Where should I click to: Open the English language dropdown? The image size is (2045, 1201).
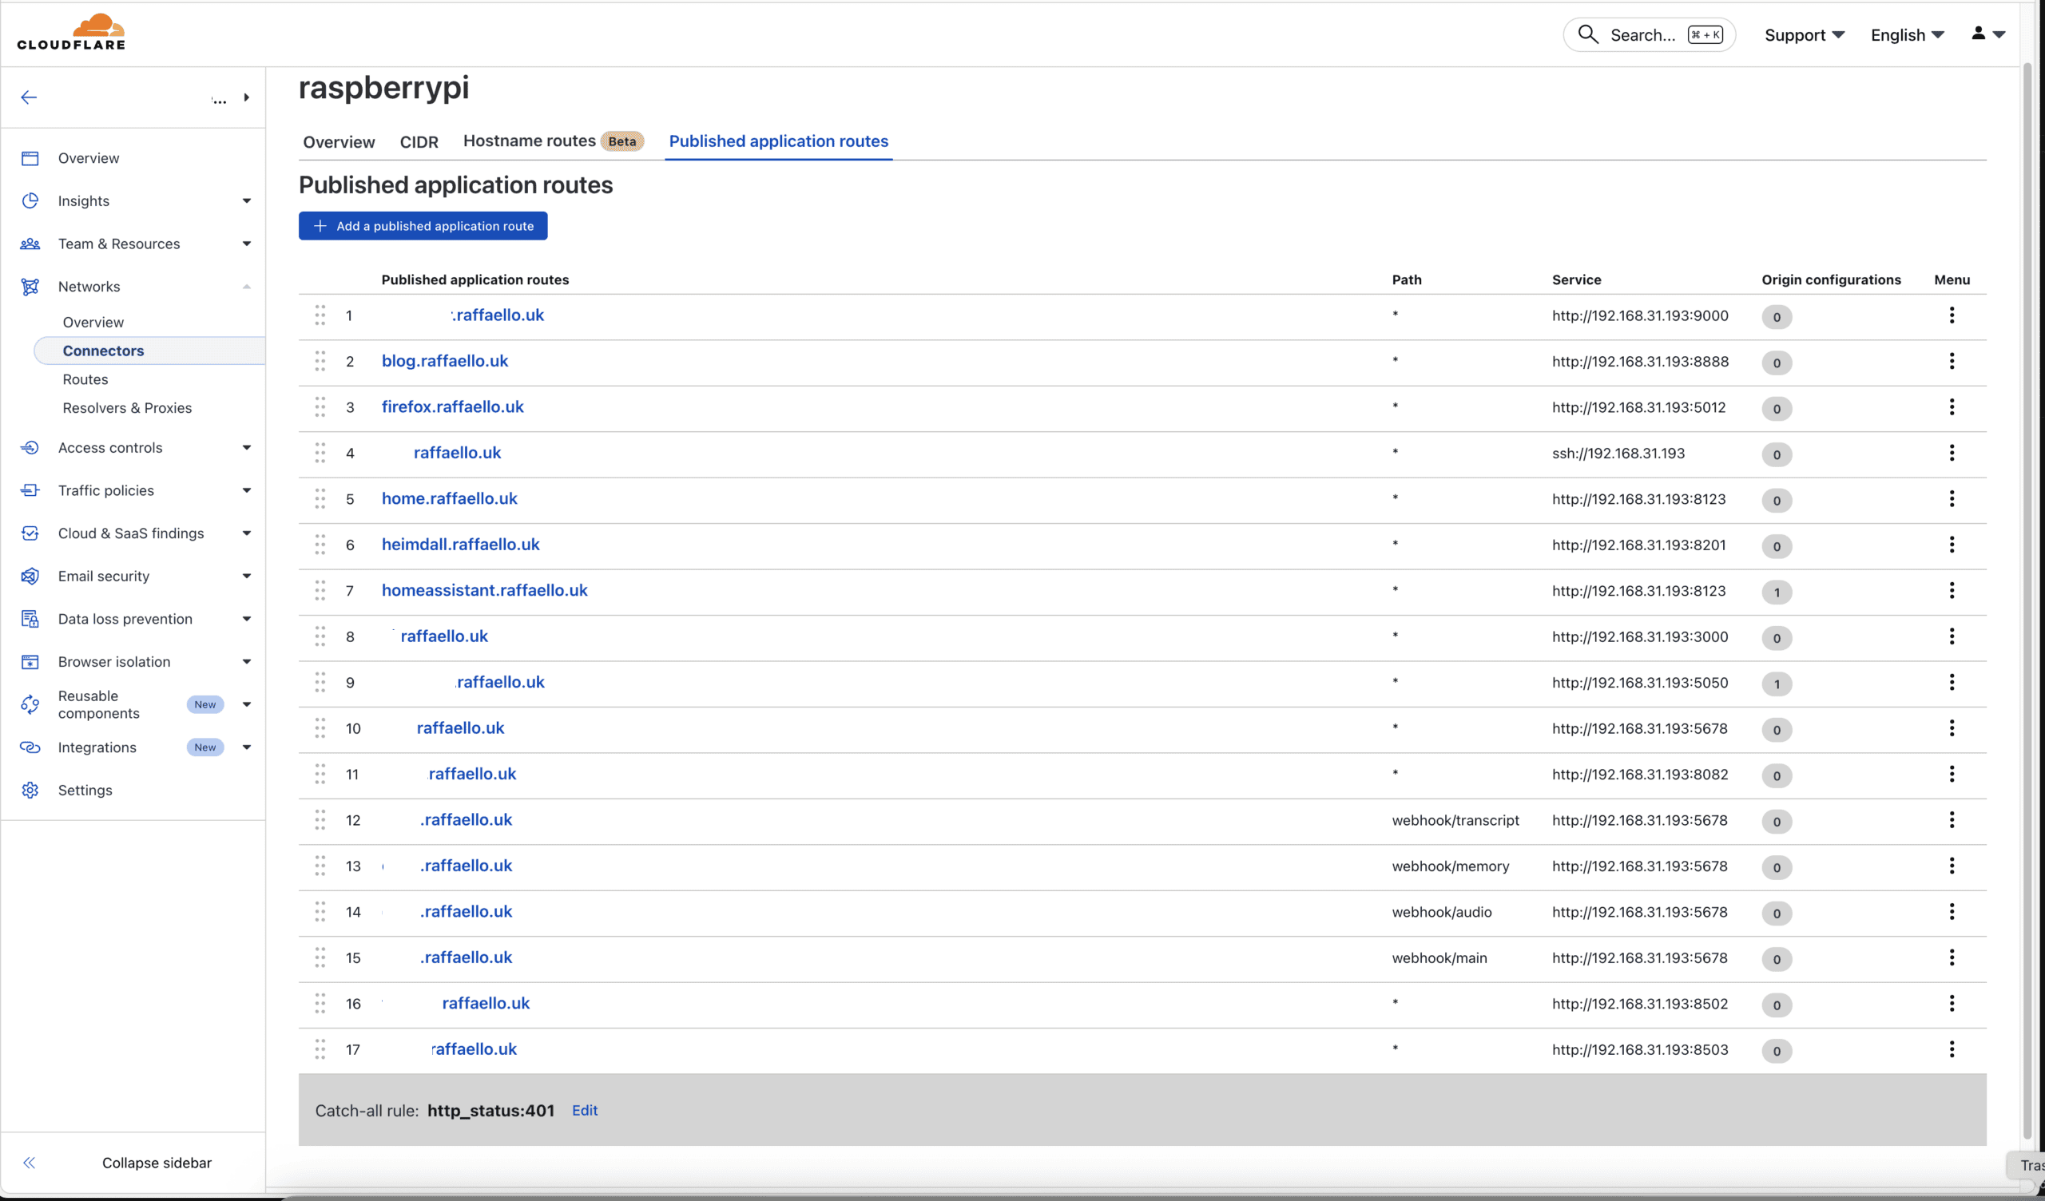click(1907, 35)
